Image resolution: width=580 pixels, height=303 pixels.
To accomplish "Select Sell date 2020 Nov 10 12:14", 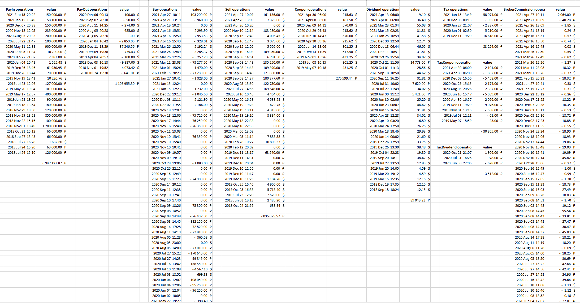I will (237, 30).
